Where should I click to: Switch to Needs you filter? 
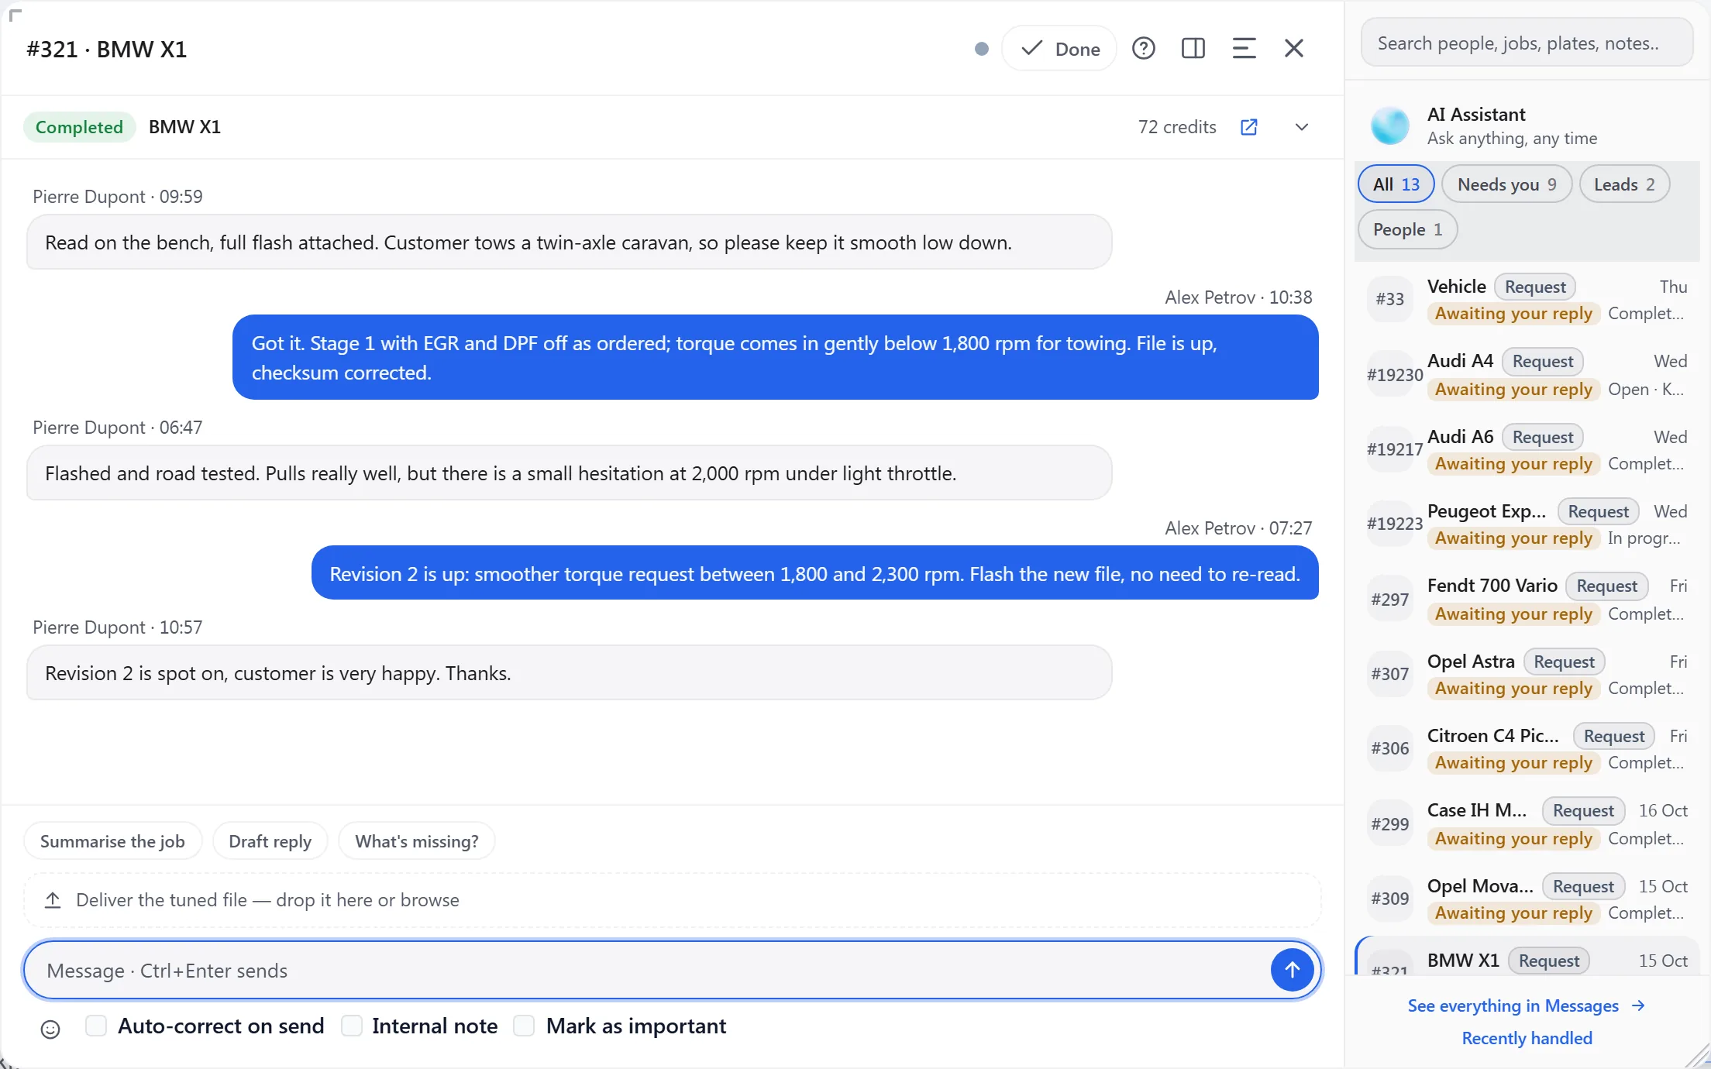(x=1506, y=184)
